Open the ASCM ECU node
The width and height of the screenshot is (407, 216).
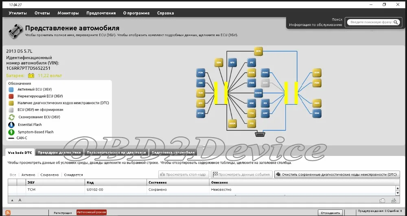pyautogui.click(x=232, y=123)
